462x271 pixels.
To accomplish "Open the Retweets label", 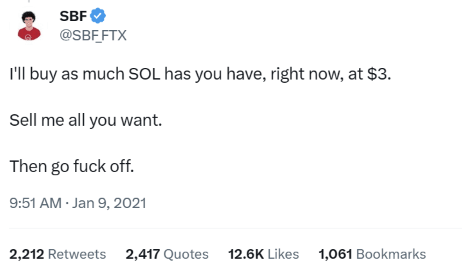I will point(77,254).
